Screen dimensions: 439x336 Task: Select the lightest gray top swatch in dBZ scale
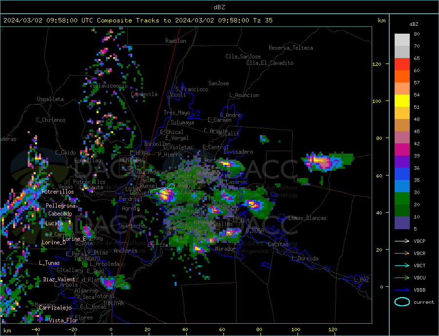pos(402,40)
